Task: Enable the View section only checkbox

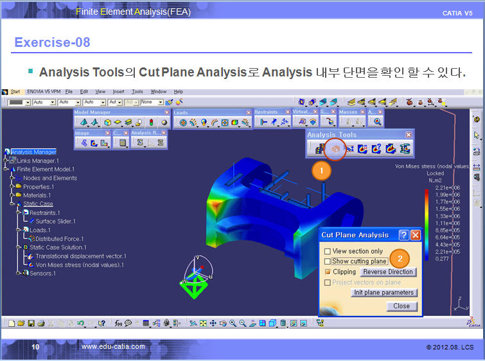Action: [328, 251]
